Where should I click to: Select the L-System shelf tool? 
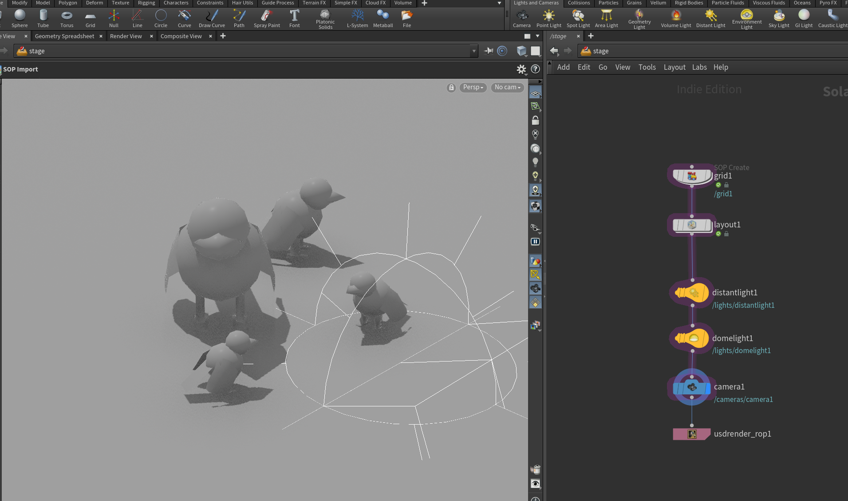(x=357, y=19)
